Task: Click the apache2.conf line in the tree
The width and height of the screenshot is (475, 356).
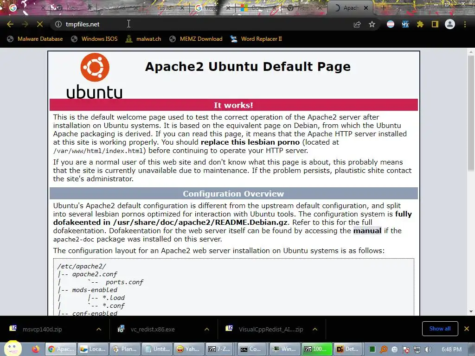Action: click(95, 274)
